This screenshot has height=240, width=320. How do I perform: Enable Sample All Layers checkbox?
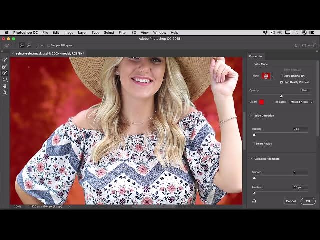point(48,45)
